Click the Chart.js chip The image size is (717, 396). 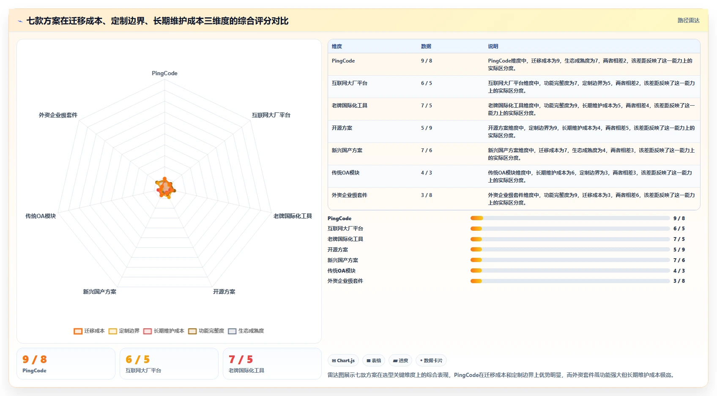343,360
